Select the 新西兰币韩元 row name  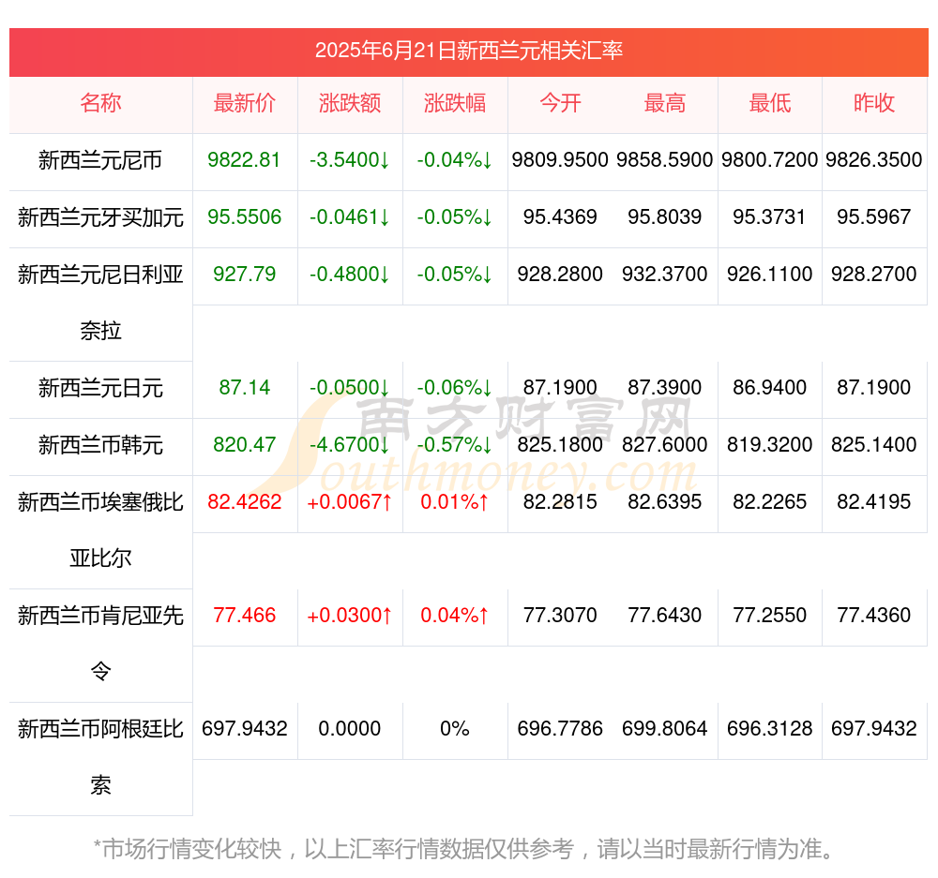click(100, 445)
